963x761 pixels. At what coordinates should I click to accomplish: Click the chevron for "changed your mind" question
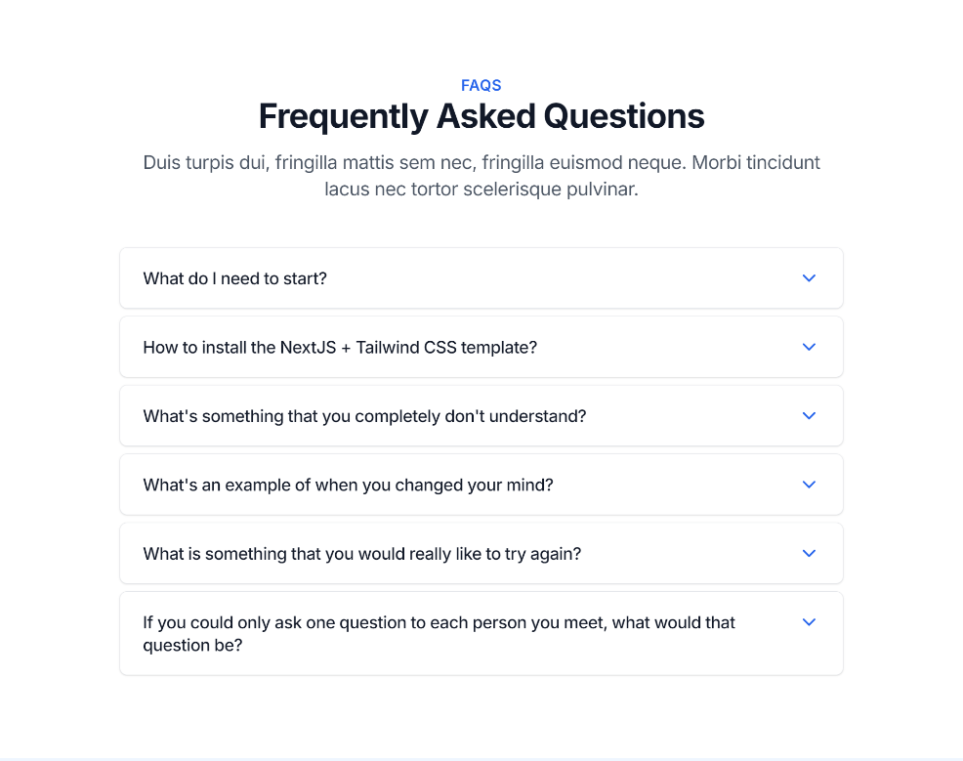(809, 485)
